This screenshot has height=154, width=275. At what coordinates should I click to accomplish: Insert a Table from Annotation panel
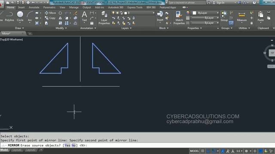point(92,23)
